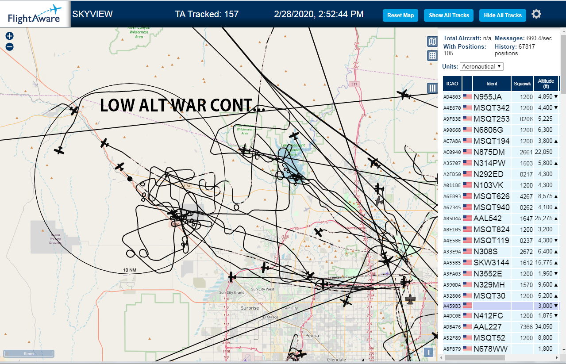The height and width of the screenshot is (364, 566).
Task: Sort table by Ident column
Action: [x=492, y=84]
